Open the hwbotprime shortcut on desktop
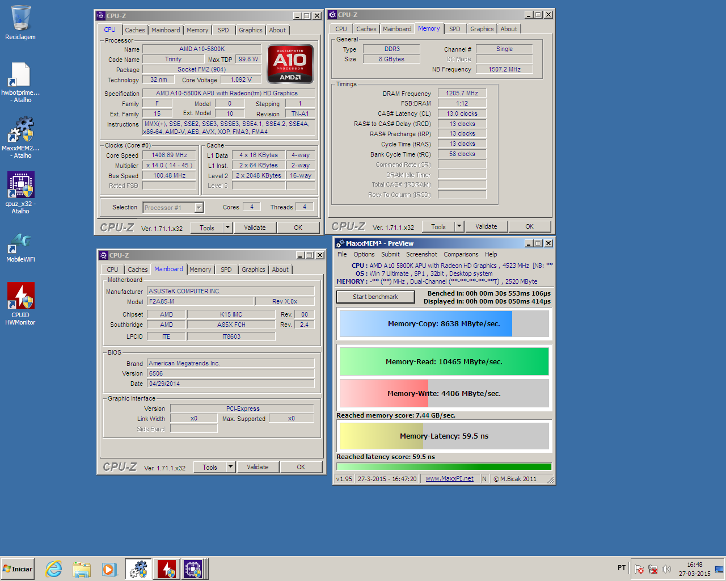 (x=20, y=82)
